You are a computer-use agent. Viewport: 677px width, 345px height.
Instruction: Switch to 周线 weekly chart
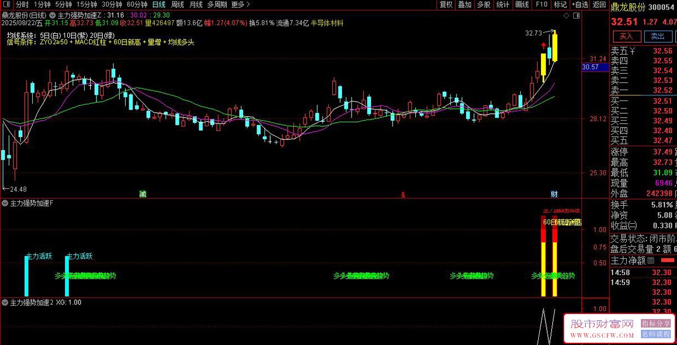coord(177,5)
